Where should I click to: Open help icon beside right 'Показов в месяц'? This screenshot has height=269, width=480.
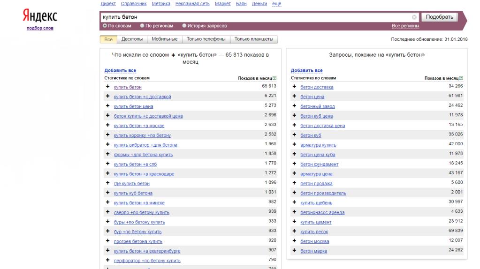click(461, 78)
